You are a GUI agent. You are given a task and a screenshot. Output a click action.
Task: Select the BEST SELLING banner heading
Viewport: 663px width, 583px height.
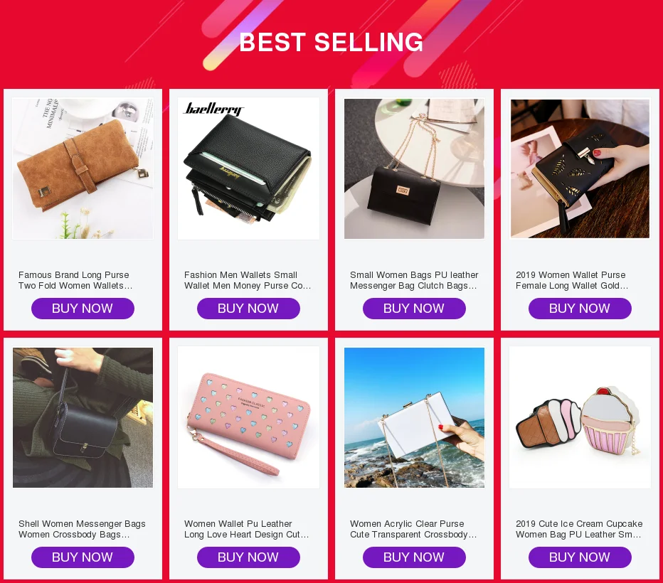click(x=331, y=42)
